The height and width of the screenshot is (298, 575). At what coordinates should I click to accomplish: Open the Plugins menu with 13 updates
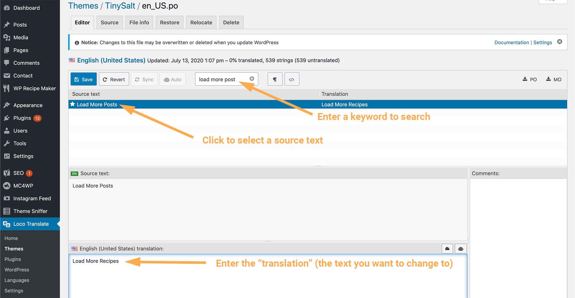coord(22,118)
